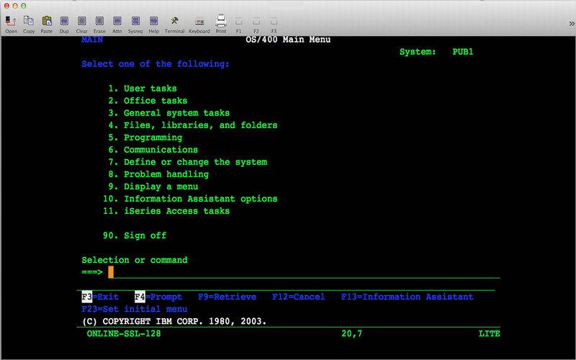Open the Terminal settings icon
Image resolution: width=576 pixels, height=360 pixels.
pos(174,24)
